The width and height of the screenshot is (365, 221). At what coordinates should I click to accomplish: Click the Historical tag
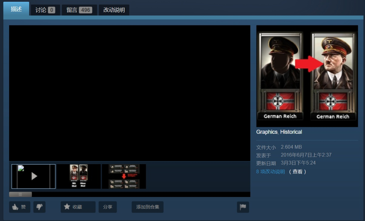(291, 132)
